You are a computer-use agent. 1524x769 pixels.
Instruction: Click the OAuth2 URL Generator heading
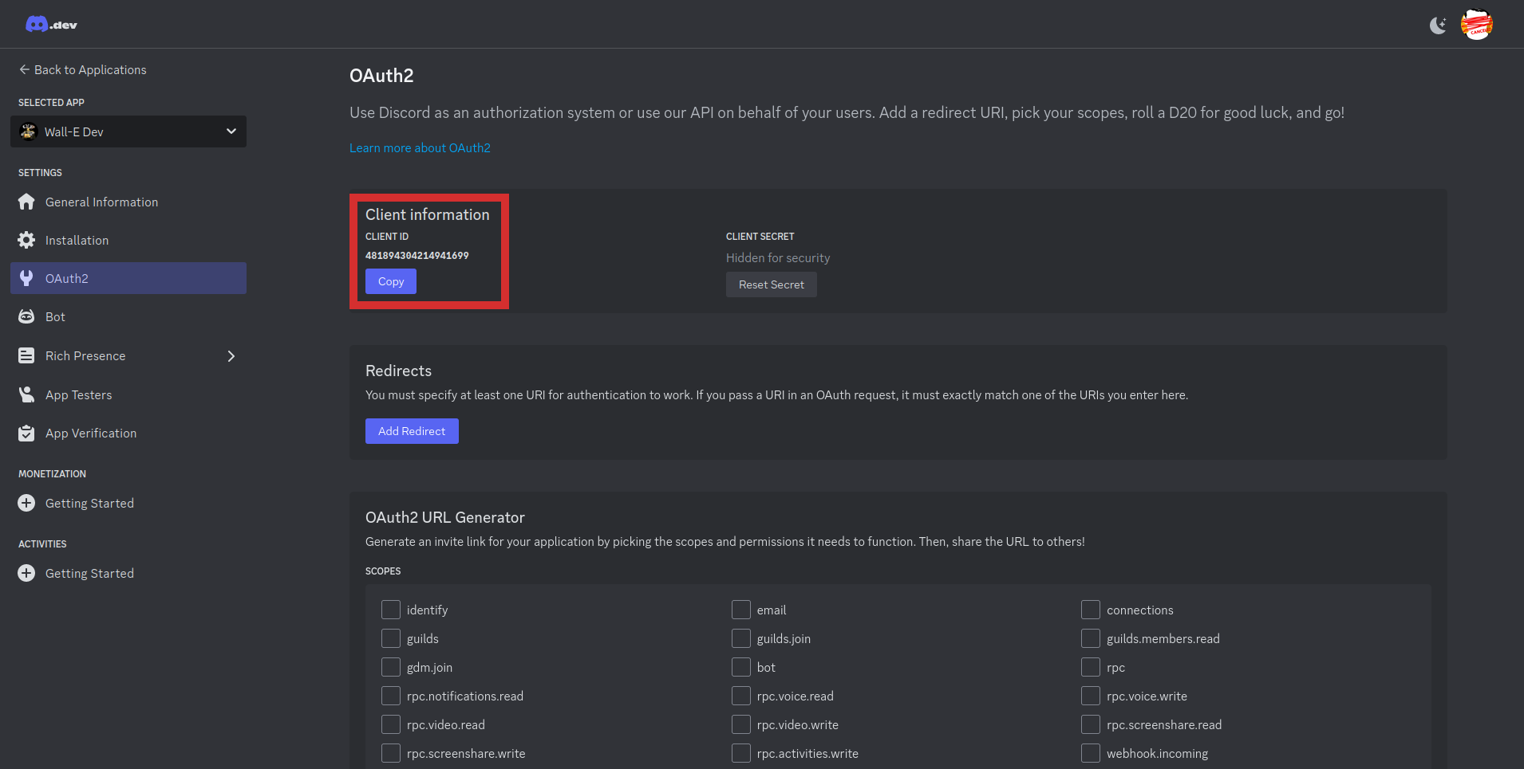(445, 517)
